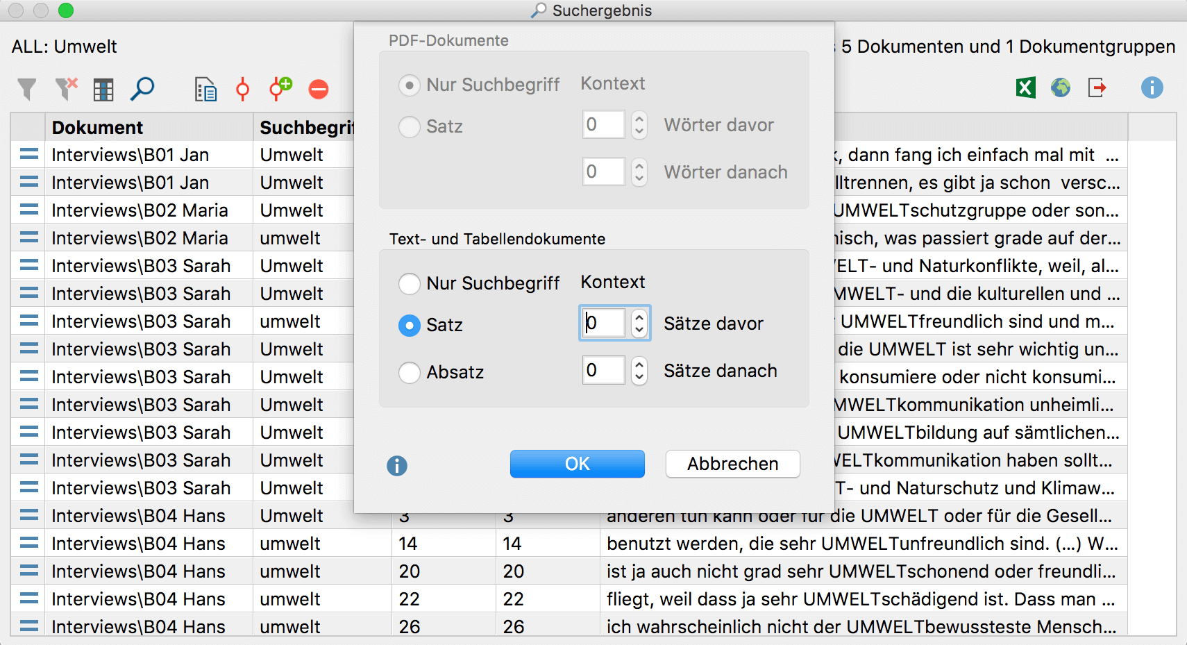Click the 'Wörter danach' number field
The width and height of the screenshot is (1187, 645).
tap(604, 172)
